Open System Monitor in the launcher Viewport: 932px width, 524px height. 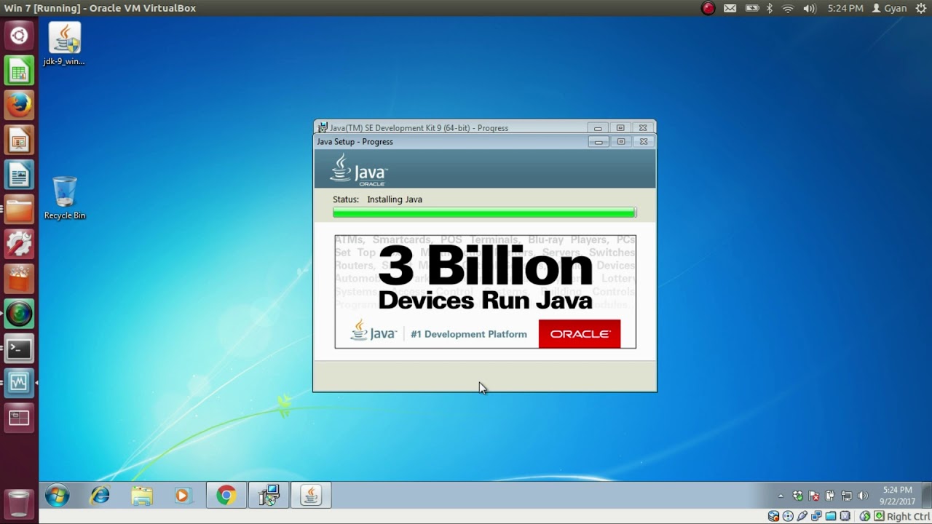19,383
